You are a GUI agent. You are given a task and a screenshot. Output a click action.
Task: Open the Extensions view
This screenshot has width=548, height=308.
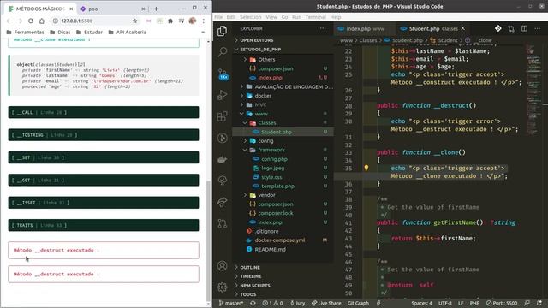coord(223,116)
